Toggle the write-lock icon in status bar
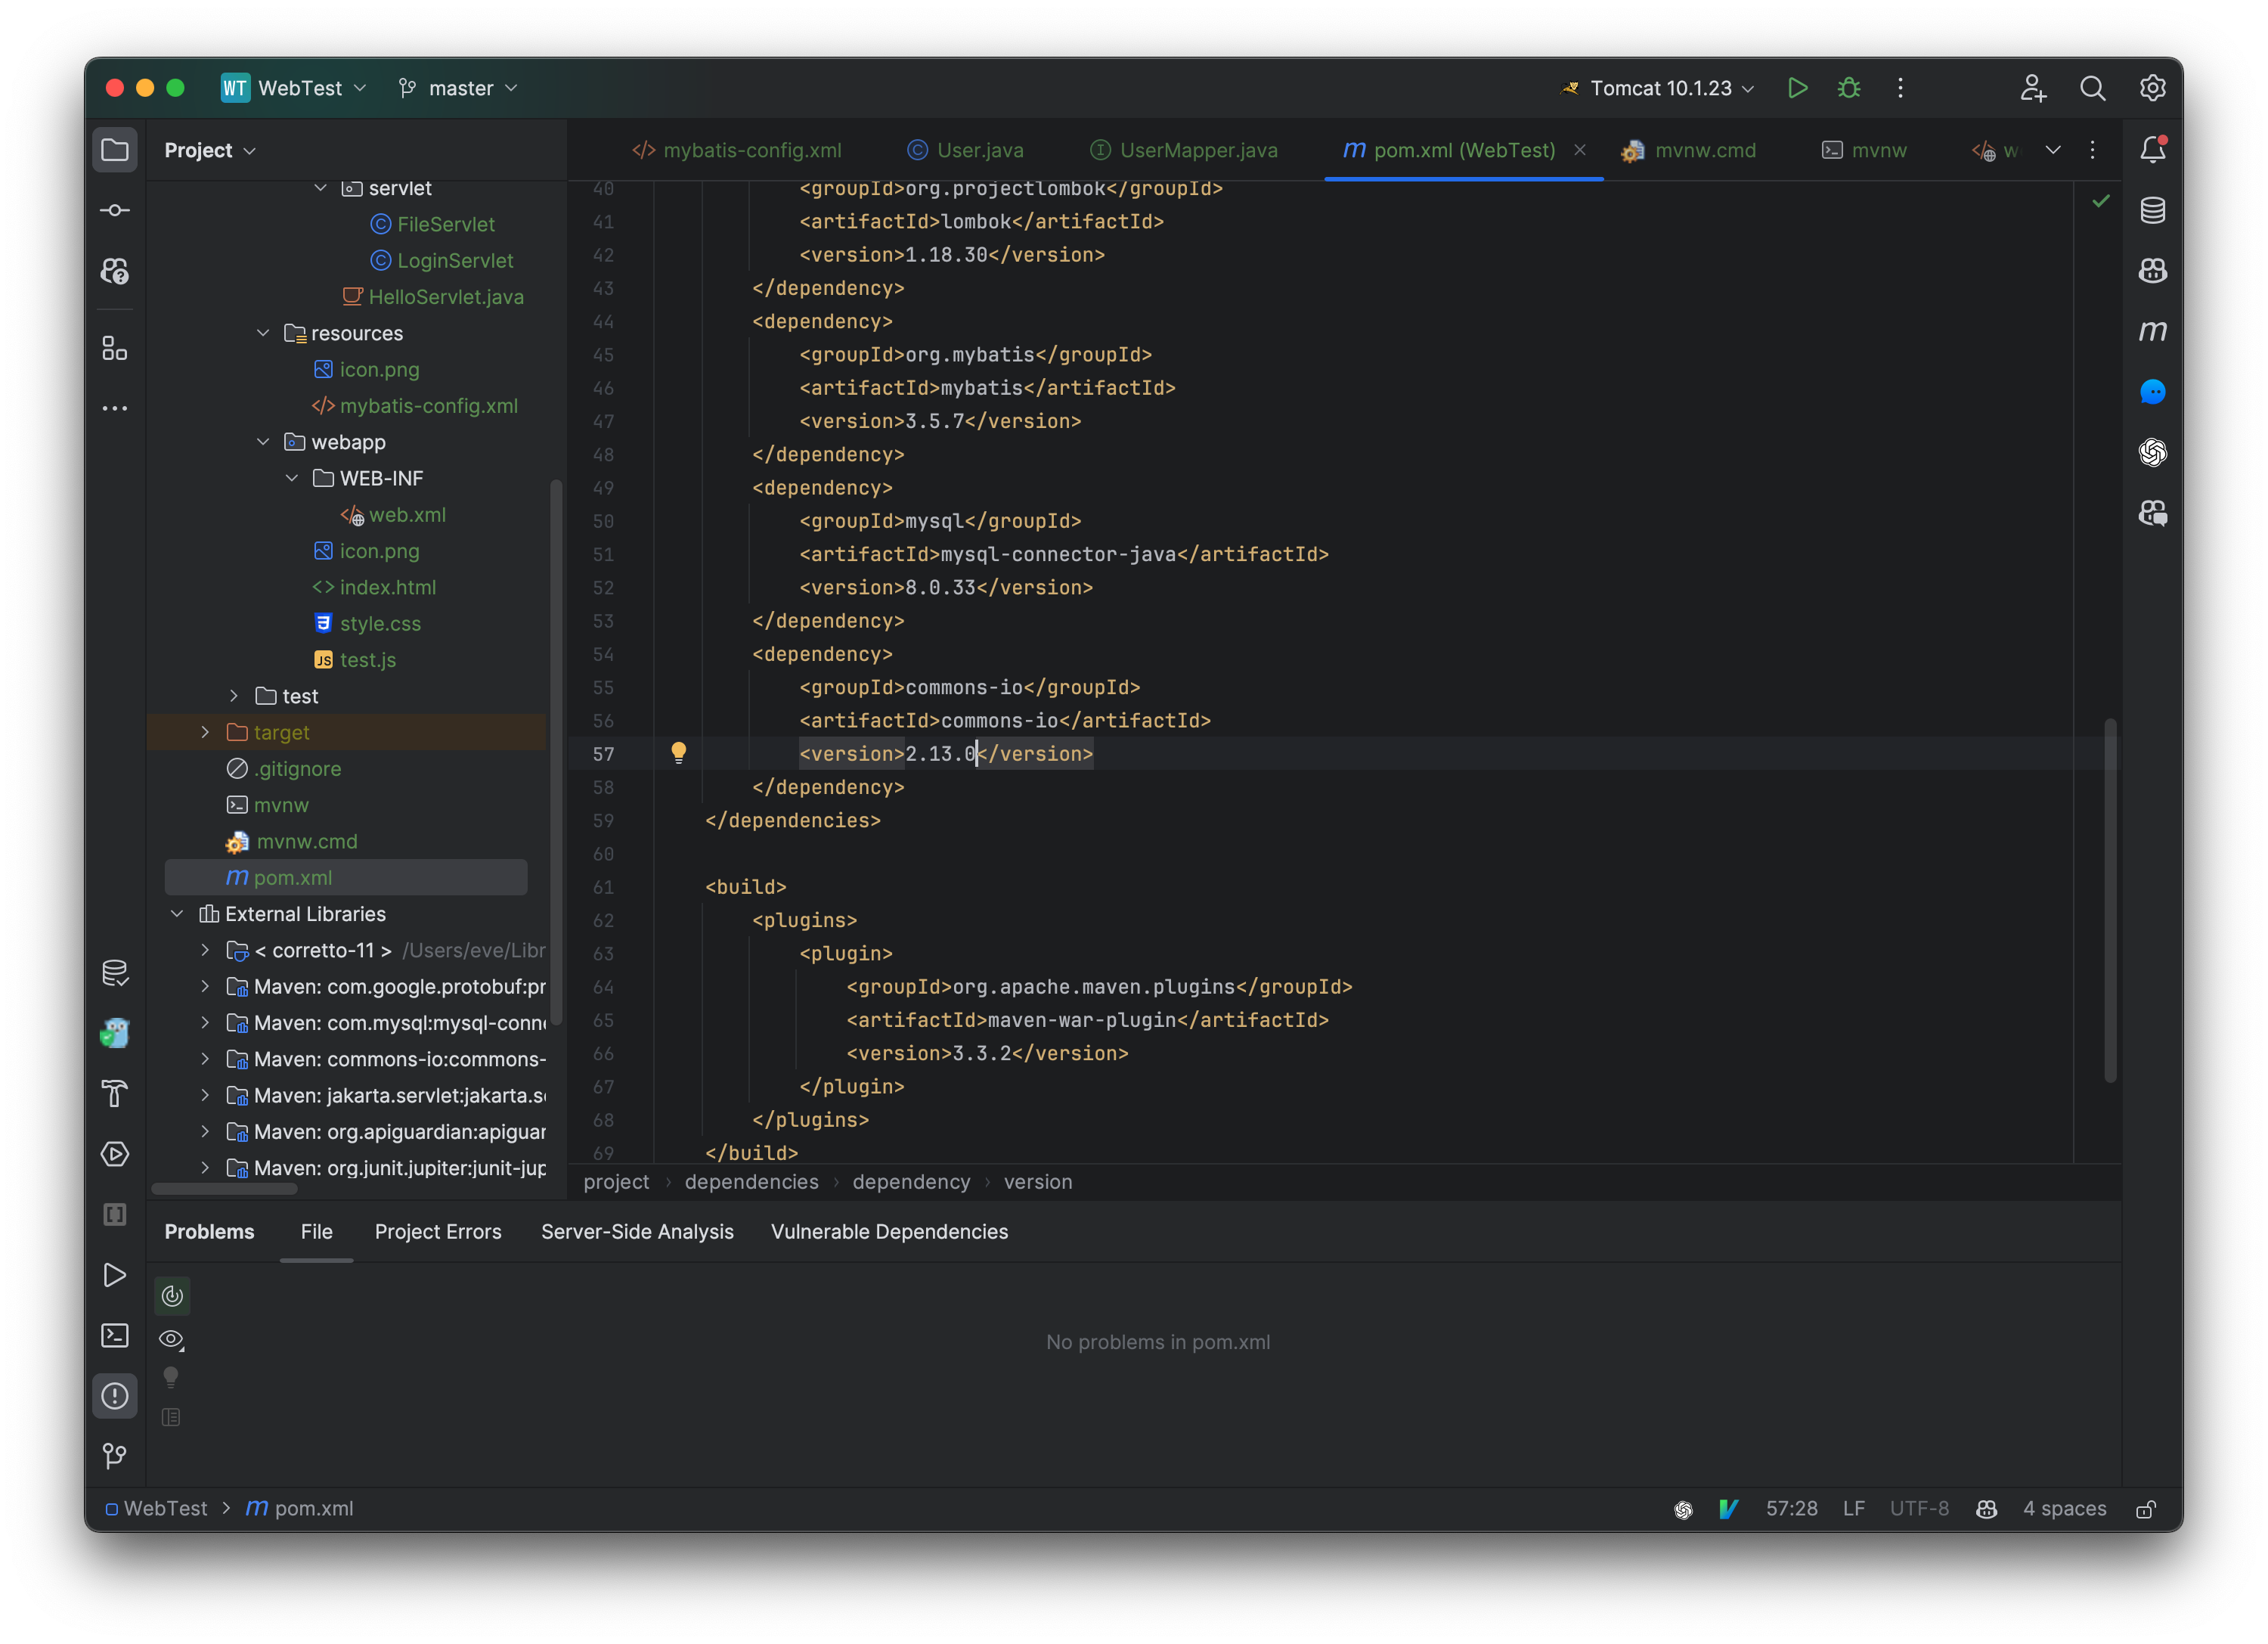Viewport: 2268px width, 1644px height. coord(2146,1509)
